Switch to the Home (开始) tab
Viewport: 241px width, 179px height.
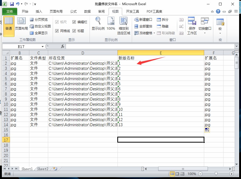point(25,12)
